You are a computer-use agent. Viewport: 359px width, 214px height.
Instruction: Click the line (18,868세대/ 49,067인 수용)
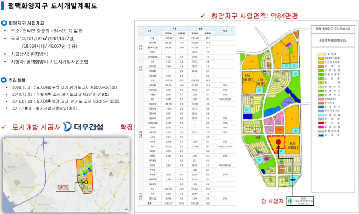50,47
